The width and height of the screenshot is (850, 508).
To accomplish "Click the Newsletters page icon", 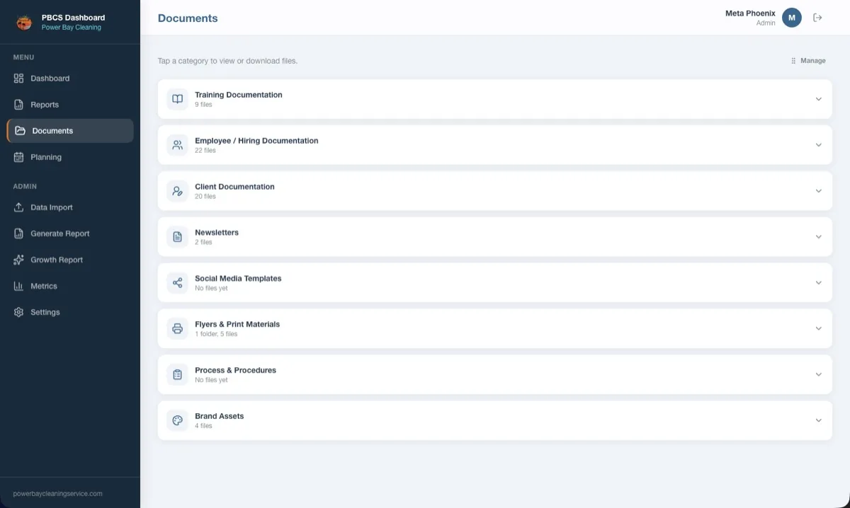I will coord(178,237).
